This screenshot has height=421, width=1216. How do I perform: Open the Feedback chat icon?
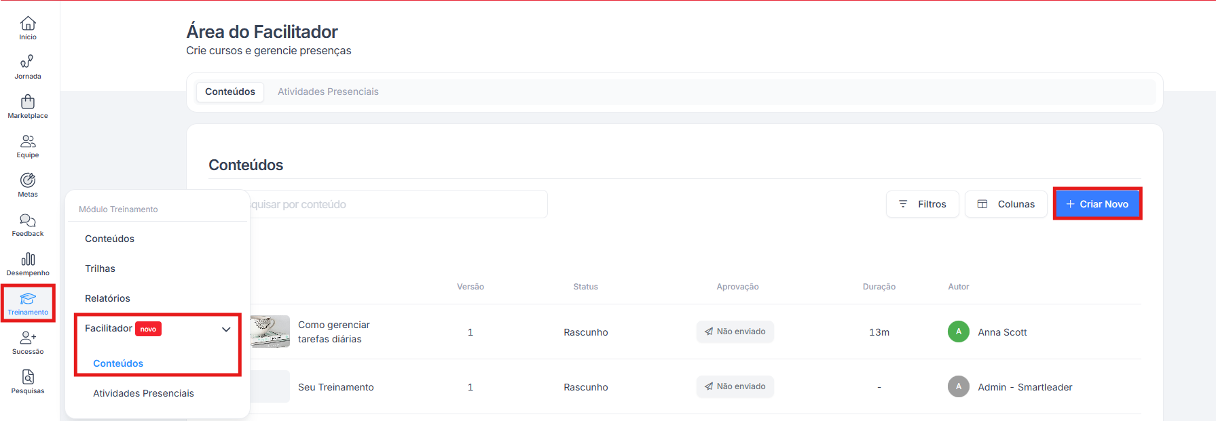coord(28,224)
